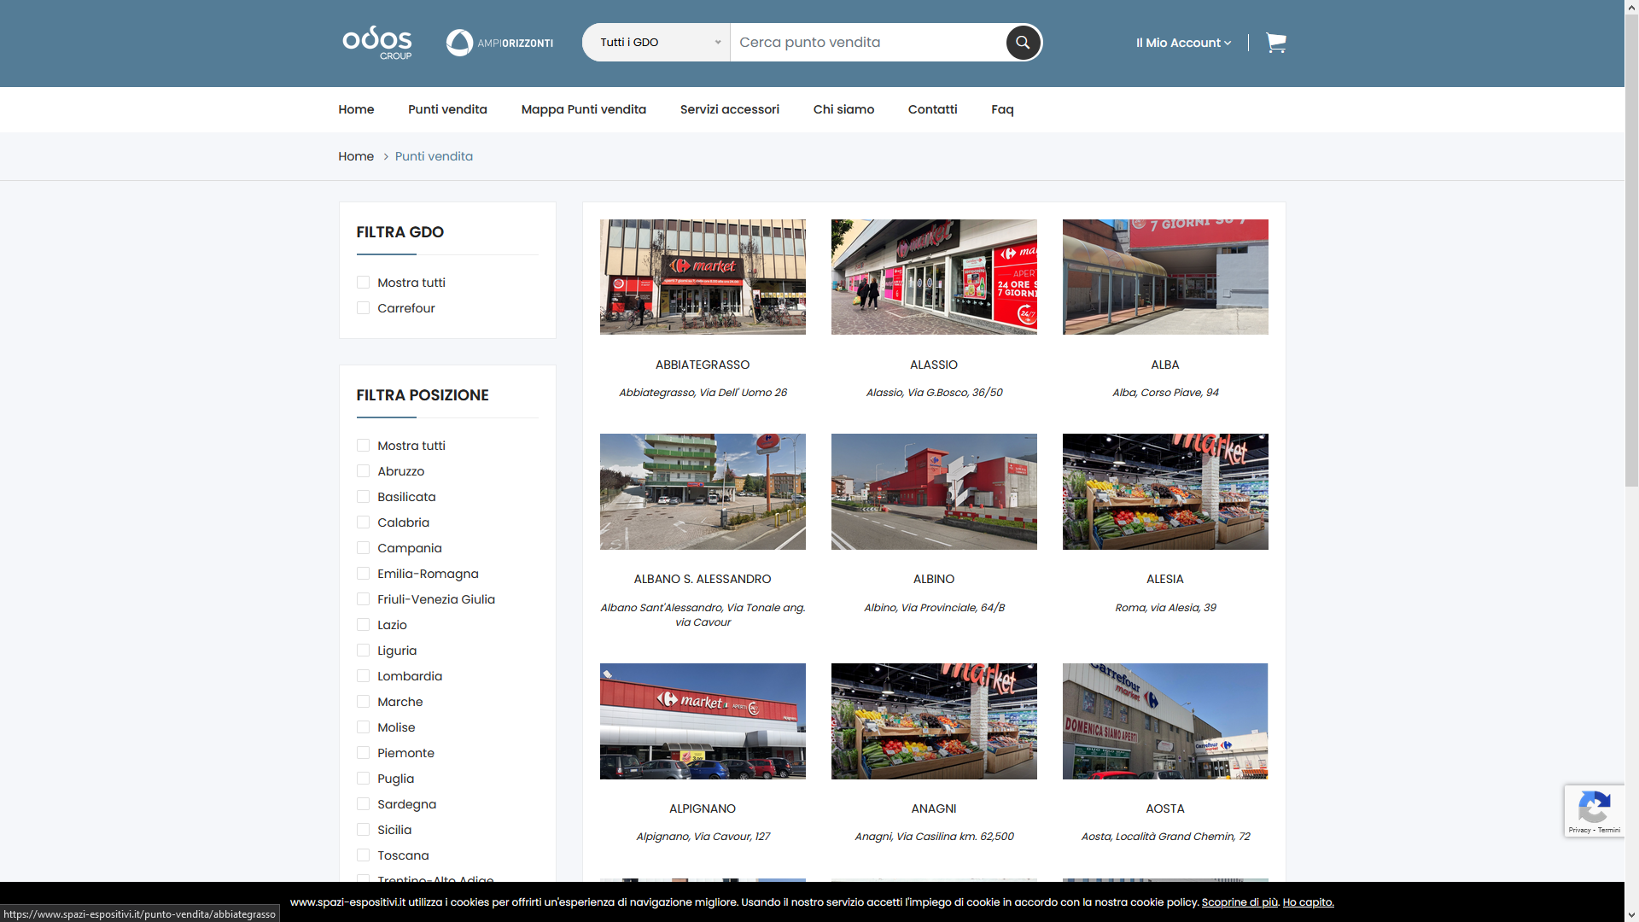Open Servizi accessori menu item
Image resolution: width=1639 pixels, height=922 pixels.
[x=730, y=109]
